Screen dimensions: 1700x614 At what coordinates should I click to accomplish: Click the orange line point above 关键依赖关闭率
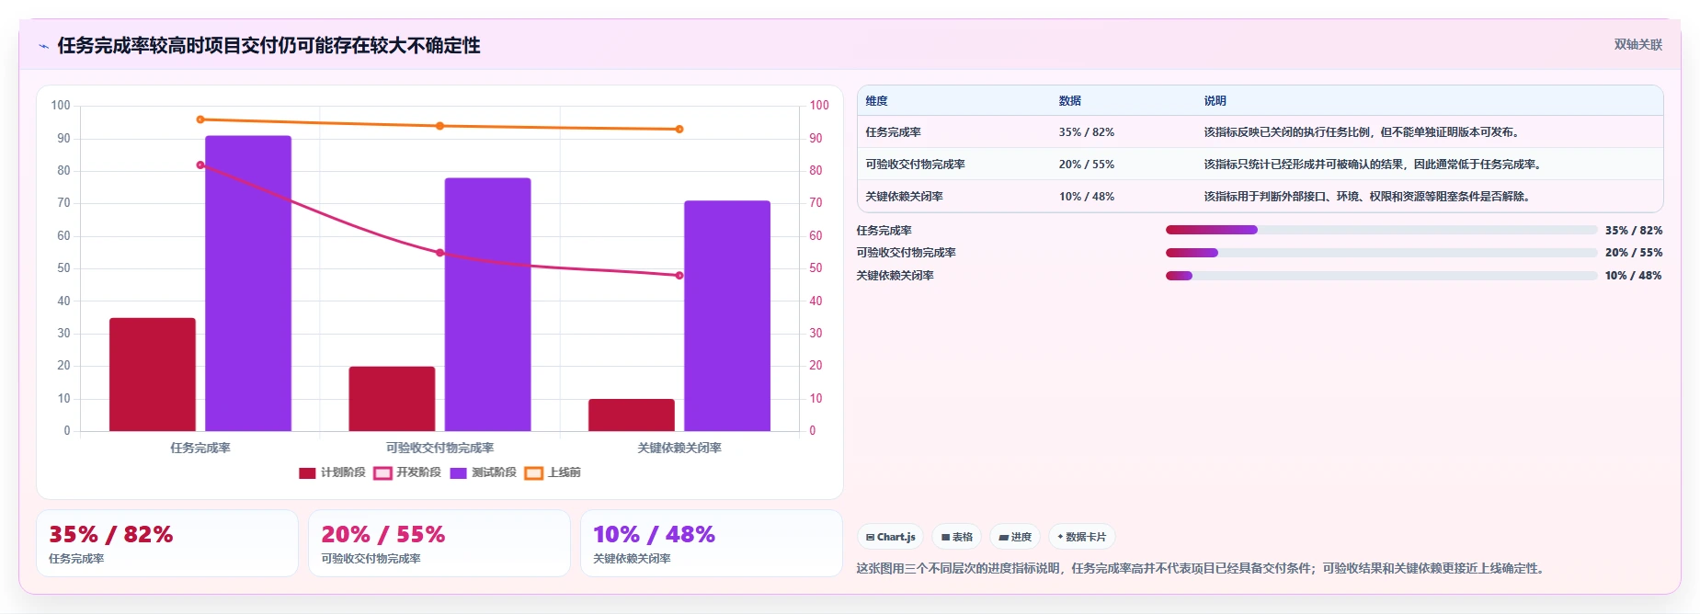click(x=679, y=130)
